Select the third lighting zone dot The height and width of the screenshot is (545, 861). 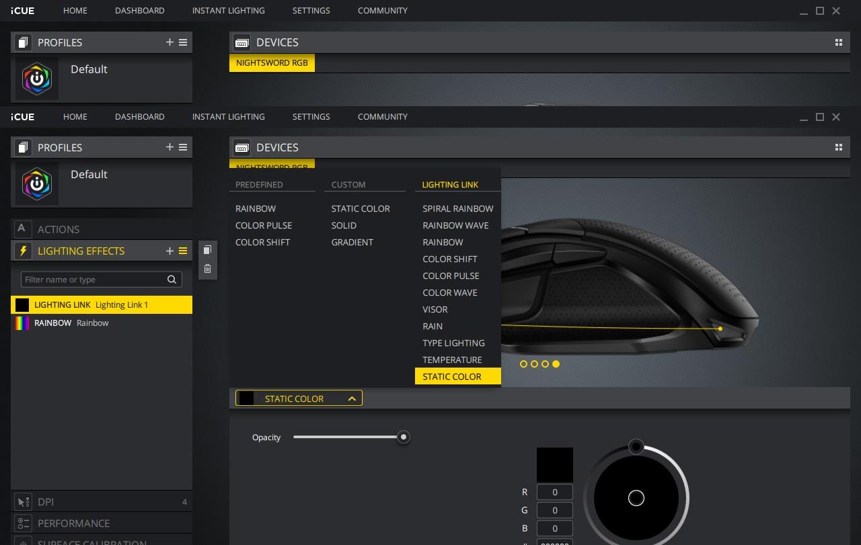point(545,364)
